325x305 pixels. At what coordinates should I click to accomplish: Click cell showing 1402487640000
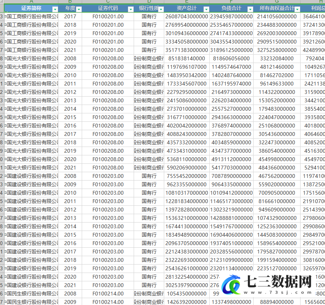(231, 75)
